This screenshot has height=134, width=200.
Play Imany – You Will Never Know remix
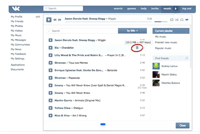coord(51,85)
